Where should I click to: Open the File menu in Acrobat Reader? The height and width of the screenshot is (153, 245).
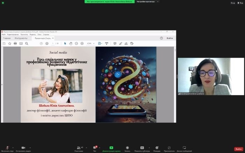point(3,35)
